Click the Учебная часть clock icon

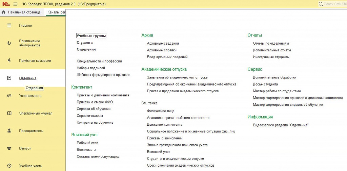9,166
